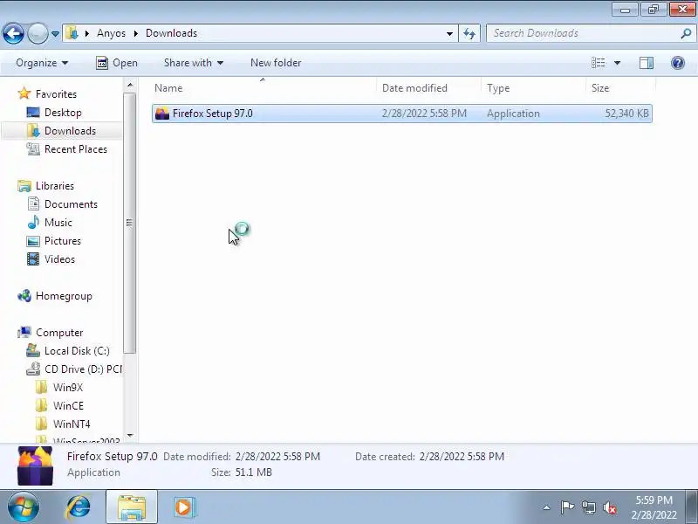Create a New folder

click(276, 63)
